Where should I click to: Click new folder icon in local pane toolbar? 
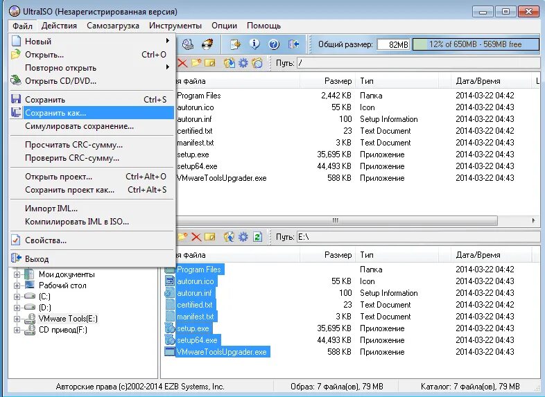(x=183, y=237)
